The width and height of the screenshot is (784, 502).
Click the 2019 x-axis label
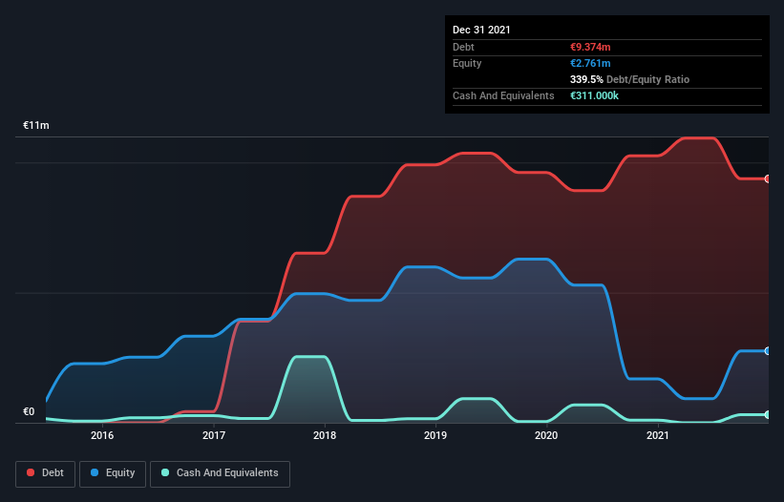[x=435, y=435]
